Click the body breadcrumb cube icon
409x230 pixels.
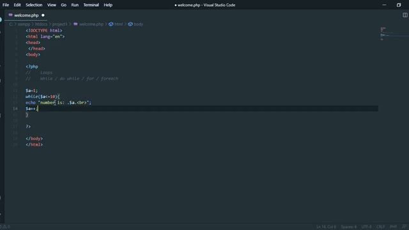(130, 24)
